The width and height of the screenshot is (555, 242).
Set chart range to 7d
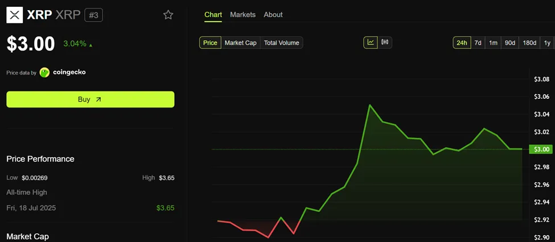point(478,43)
